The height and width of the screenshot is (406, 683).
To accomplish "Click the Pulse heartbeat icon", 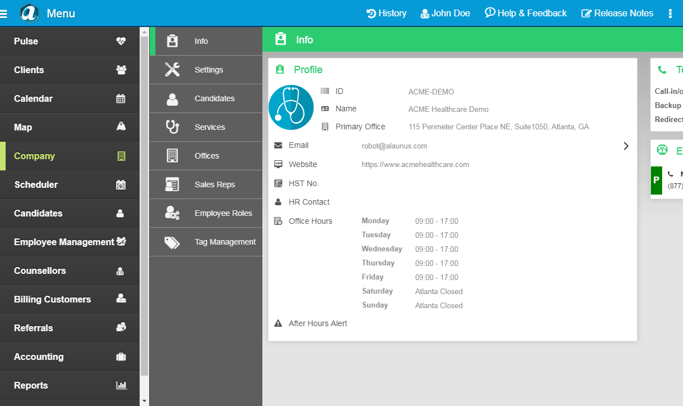I will (x=121, y=41).
